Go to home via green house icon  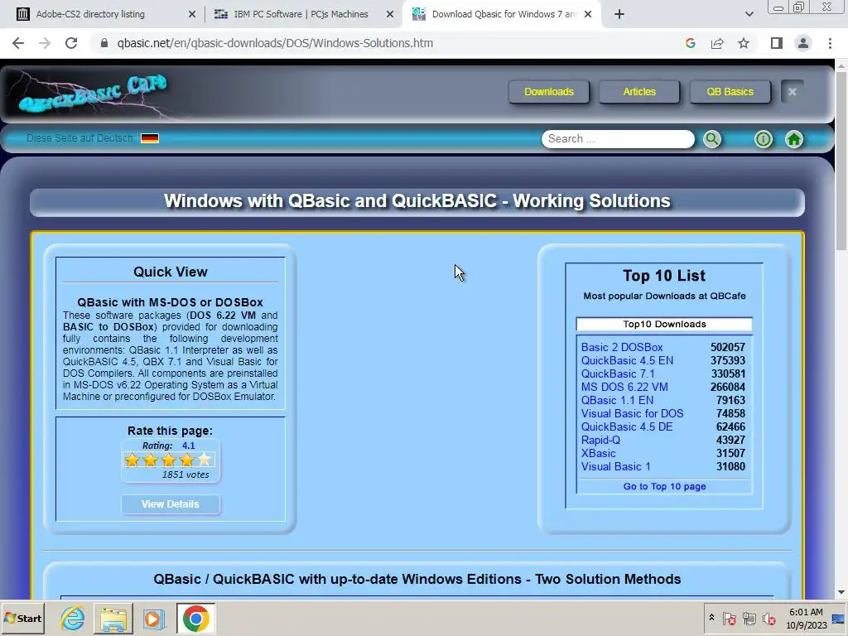click(x=794, y=139)
